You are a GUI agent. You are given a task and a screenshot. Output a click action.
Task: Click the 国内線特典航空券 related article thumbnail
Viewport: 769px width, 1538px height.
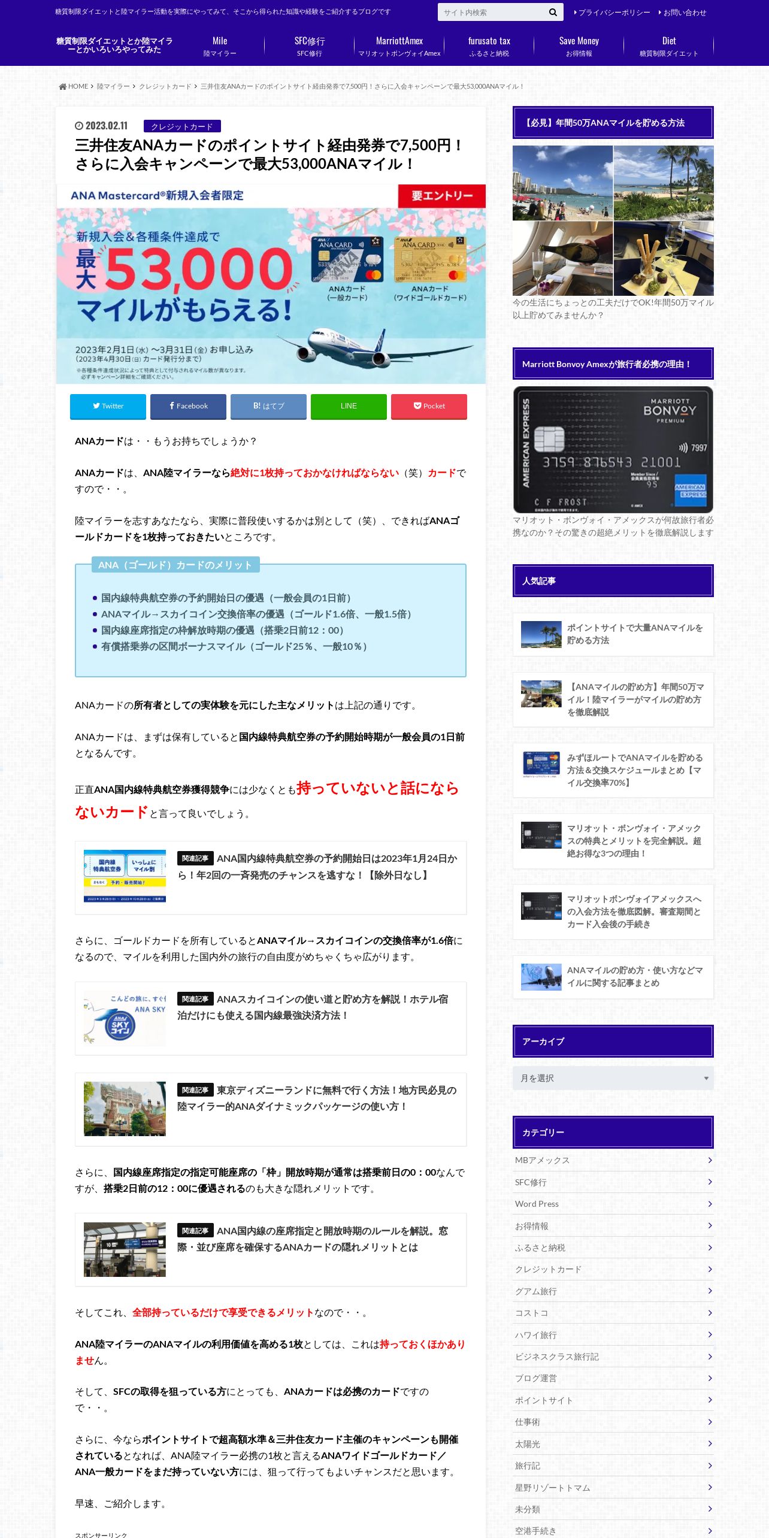coord(125,876)
